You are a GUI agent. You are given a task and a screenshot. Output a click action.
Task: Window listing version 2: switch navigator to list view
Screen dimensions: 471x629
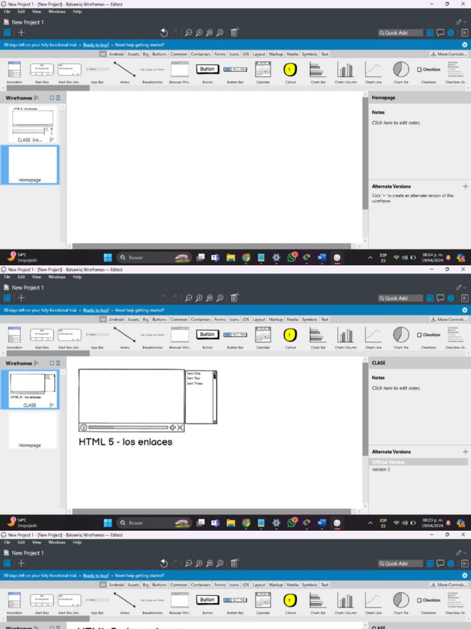pyautogui.click(x=58, y=363)
